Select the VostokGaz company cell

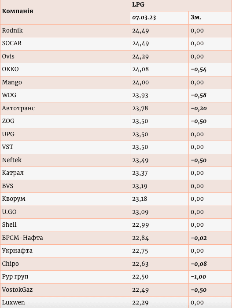[65, 290]
